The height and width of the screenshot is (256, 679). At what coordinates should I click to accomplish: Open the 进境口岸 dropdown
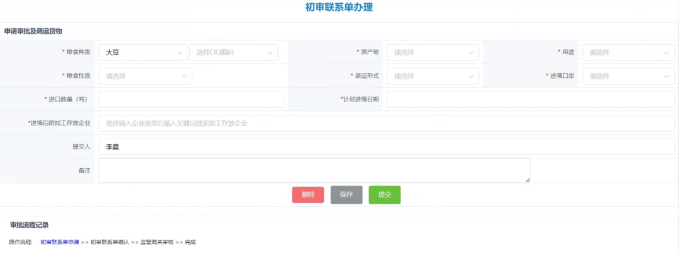click(628, 76)
